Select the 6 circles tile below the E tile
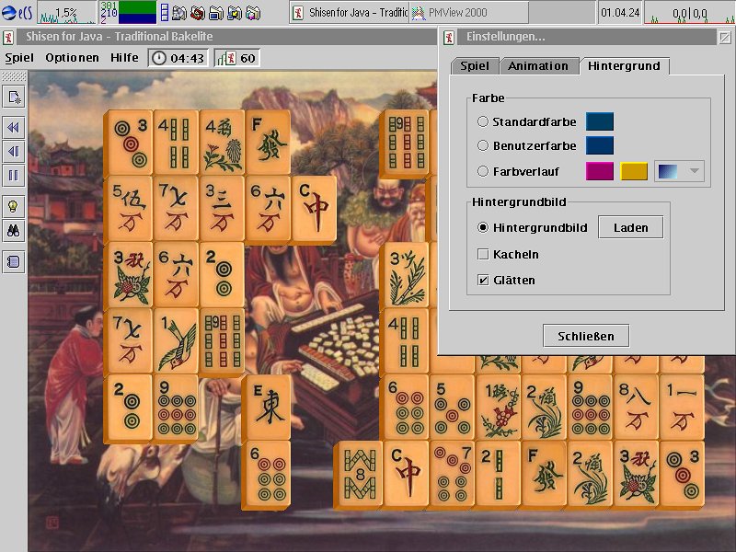This screenshot has width=736, height=552. pos(267,474)
